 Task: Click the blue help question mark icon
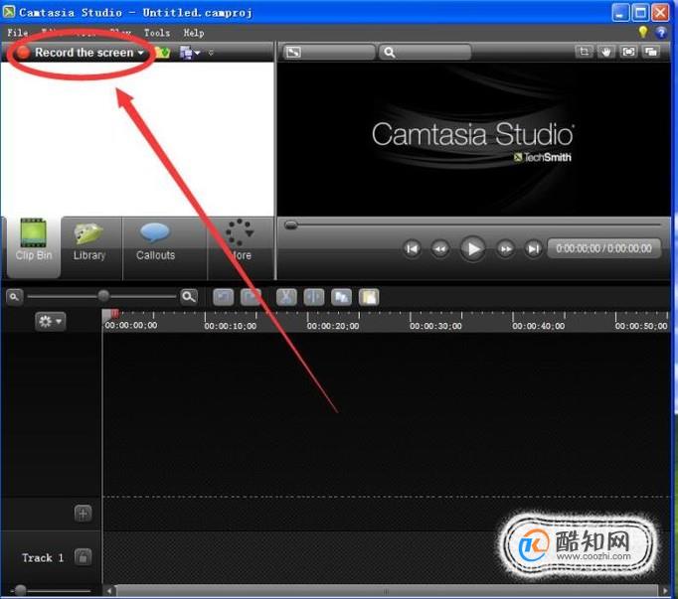661,32
